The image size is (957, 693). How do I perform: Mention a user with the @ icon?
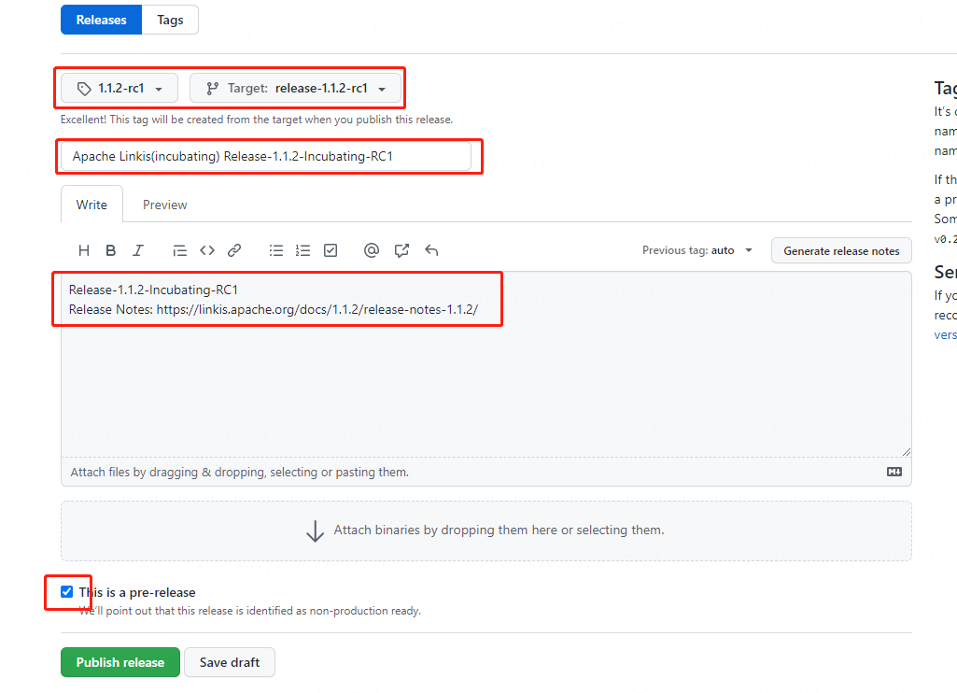click(x=371, y=250)
